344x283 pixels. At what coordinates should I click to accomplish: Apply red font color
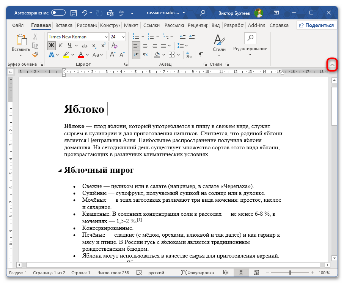tap(81, 55)
